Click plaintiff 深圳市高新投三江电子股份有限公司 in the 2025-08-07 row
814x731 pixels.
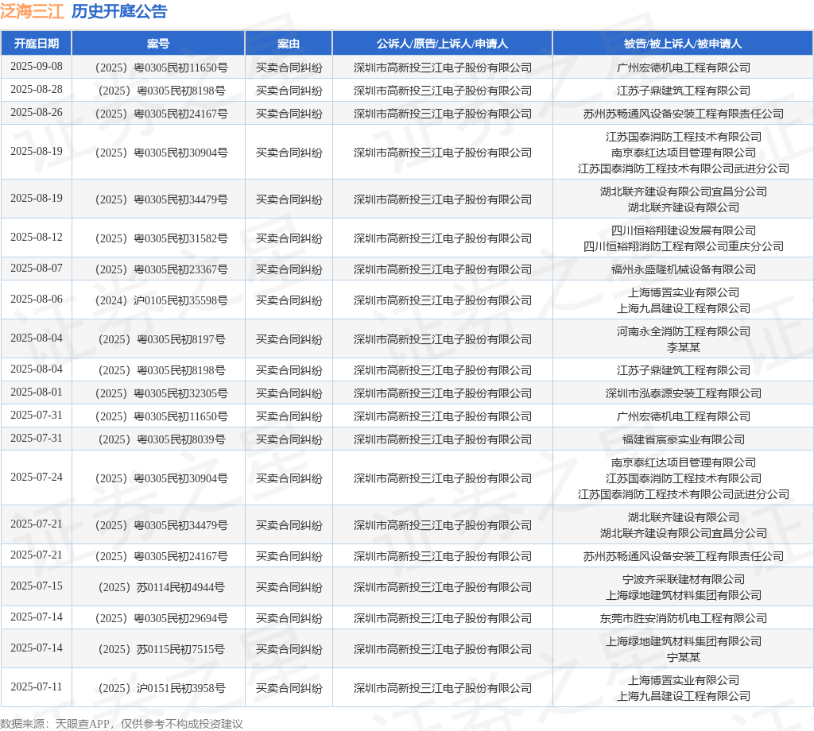442,270
